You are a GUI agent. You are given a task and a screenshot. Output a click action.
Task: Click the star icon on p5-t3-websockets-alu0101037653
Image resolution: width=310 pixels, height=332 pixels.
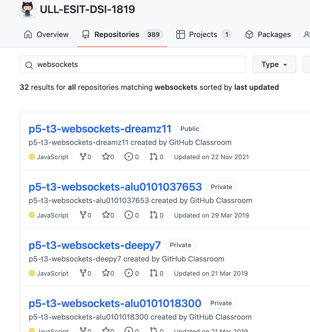106,215
